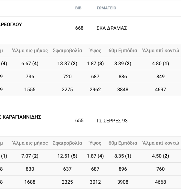Open athlete ΚΑΡΑΓΙΑΝΝΙΔΗΣ

20,117
